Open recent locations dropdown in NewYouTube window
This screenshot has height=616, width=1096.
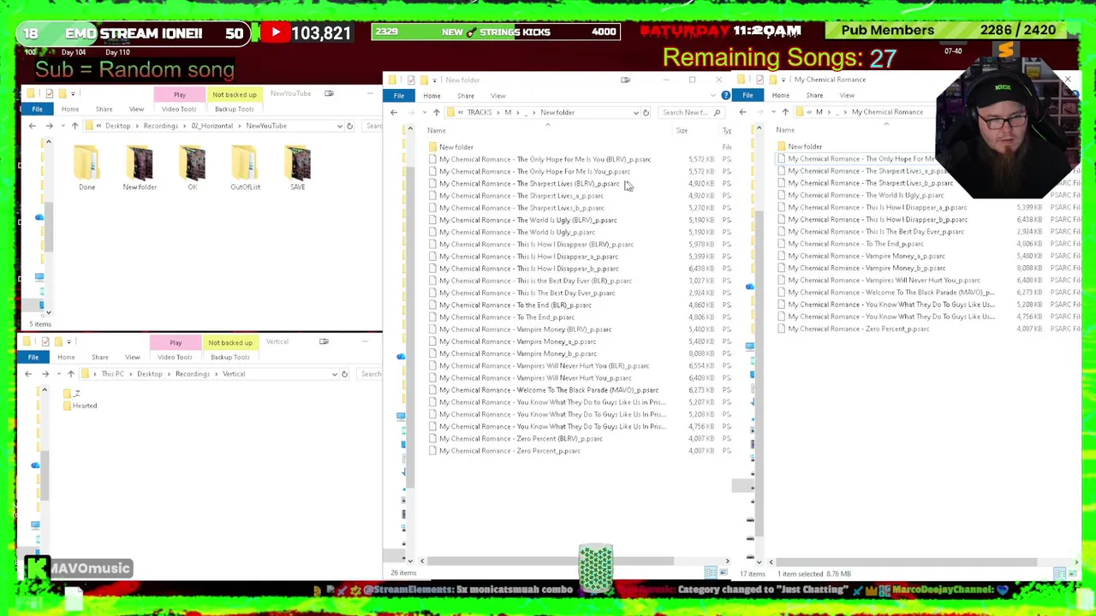pos(62,126)
